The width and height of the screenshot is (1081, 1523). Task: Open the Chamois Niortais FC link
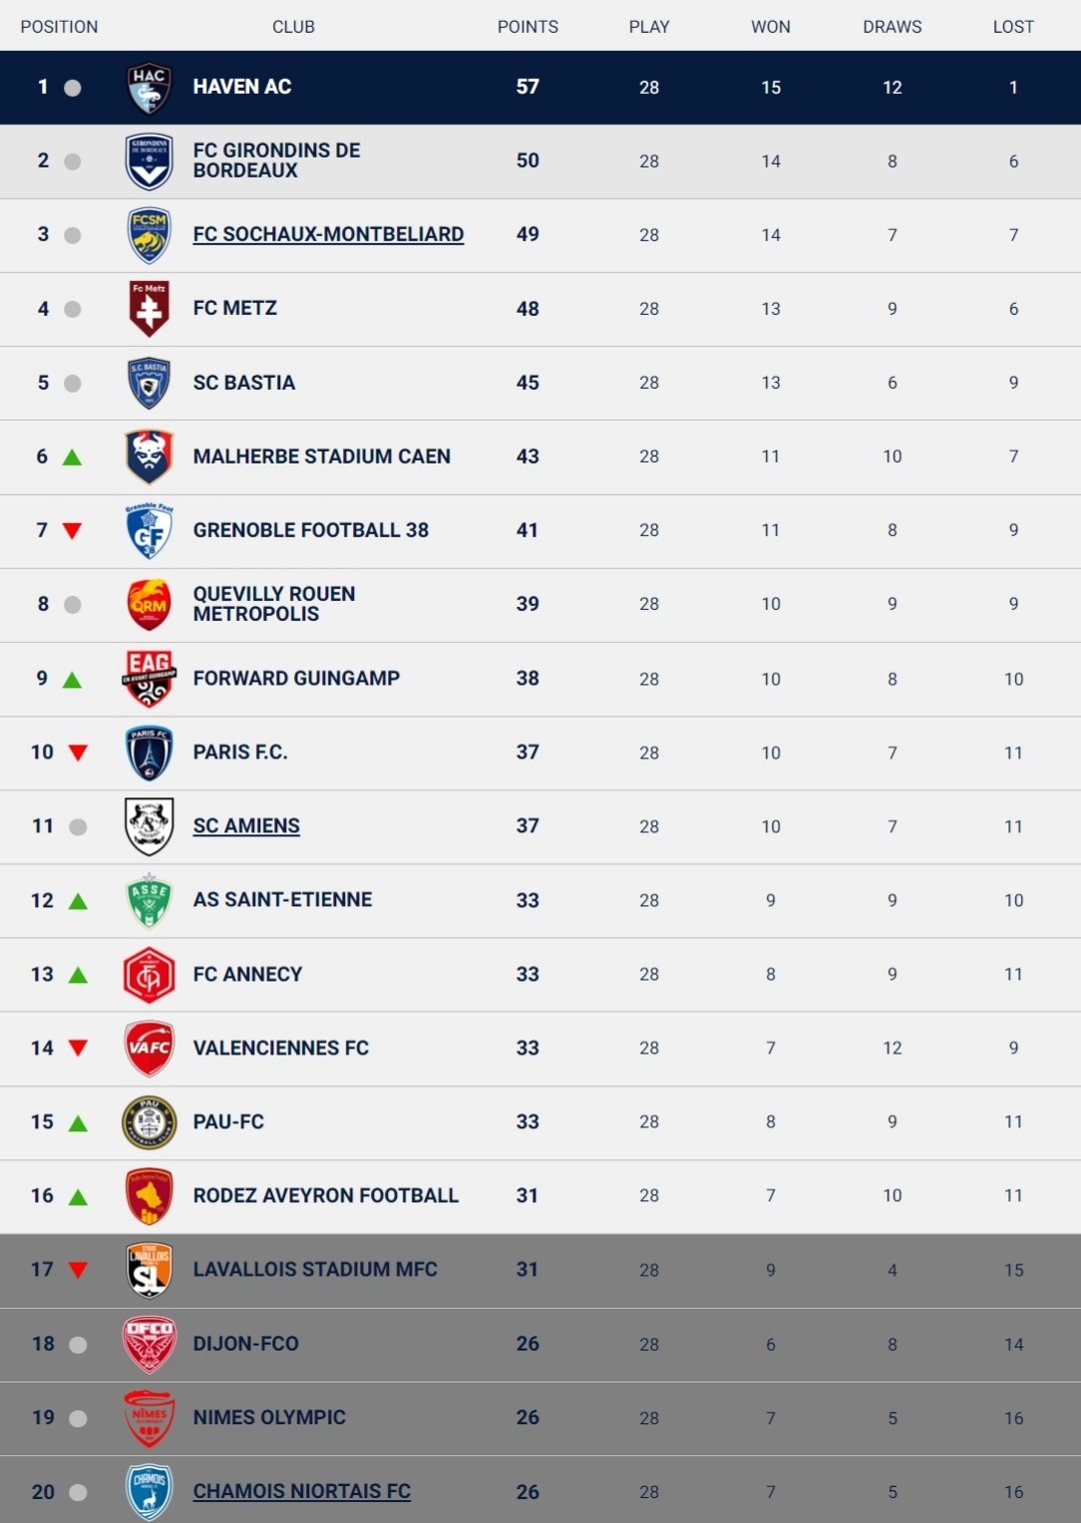point(301,1492)
